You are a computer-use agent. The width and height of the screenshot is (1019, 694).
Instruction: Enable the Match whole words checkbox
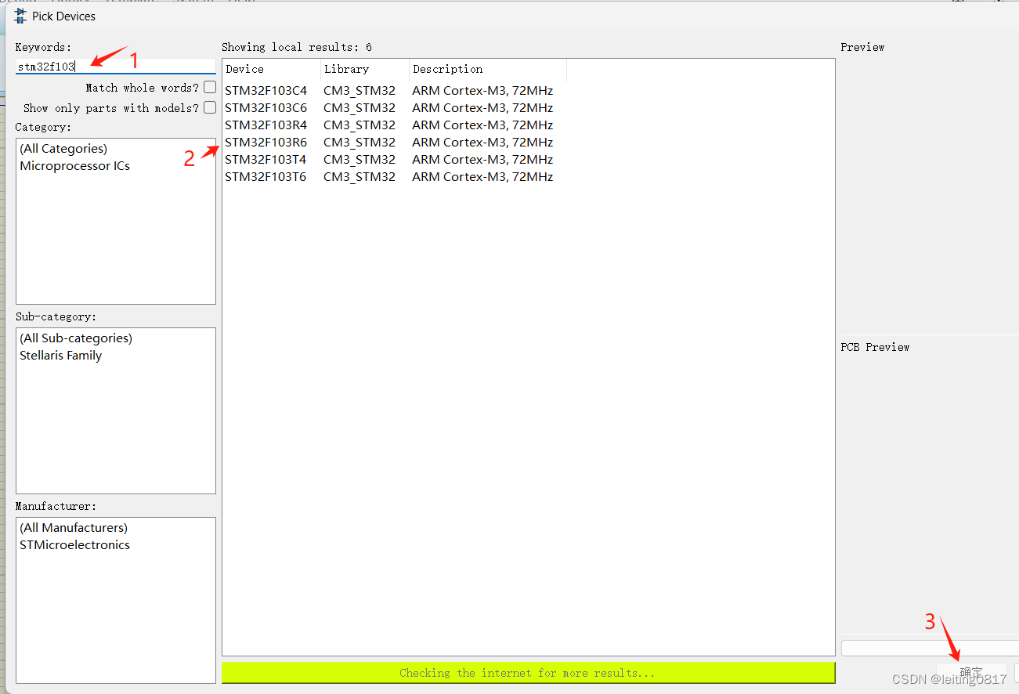[210, 87]
